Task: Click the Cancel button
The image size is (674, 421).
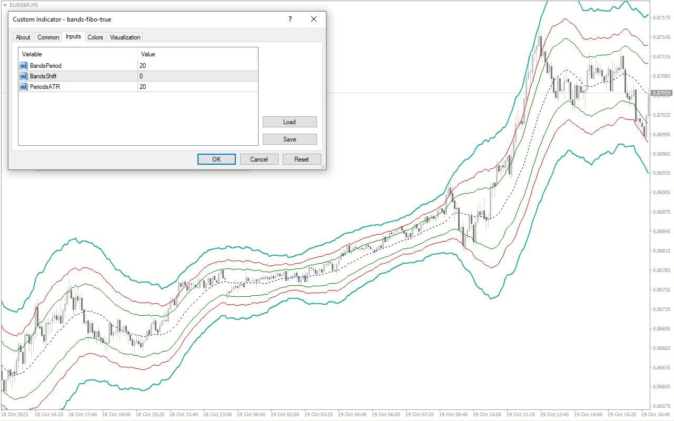Action: (259, 159)
